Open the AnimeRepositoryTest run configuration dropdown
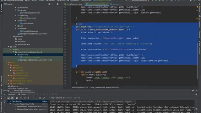 140,1
